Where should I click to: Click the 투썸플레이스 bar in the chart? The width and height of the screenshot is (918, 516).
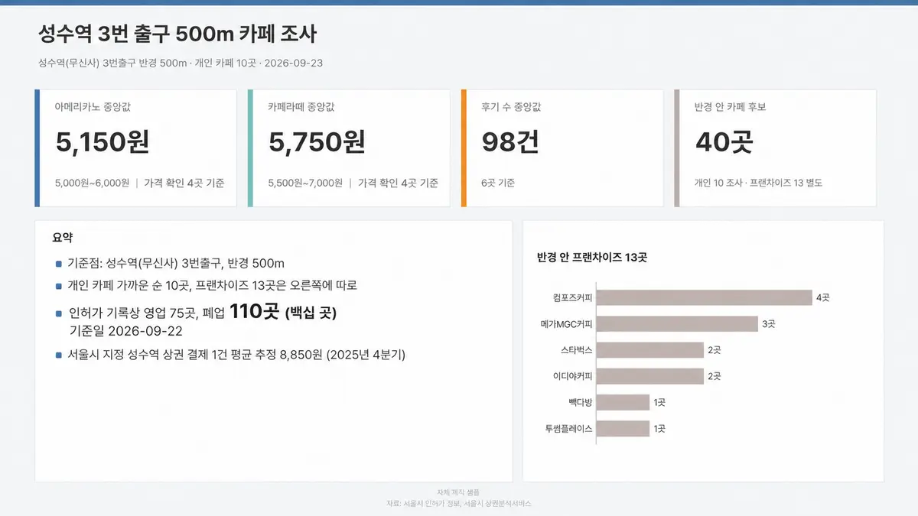[623, 429]
